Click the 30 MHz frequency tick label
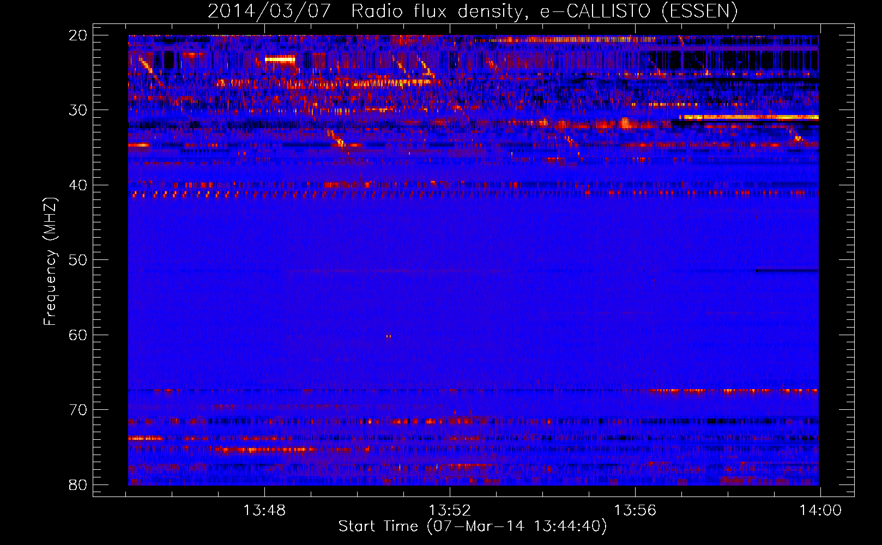This screenshot has height=545, width=882. coord(78,110)
